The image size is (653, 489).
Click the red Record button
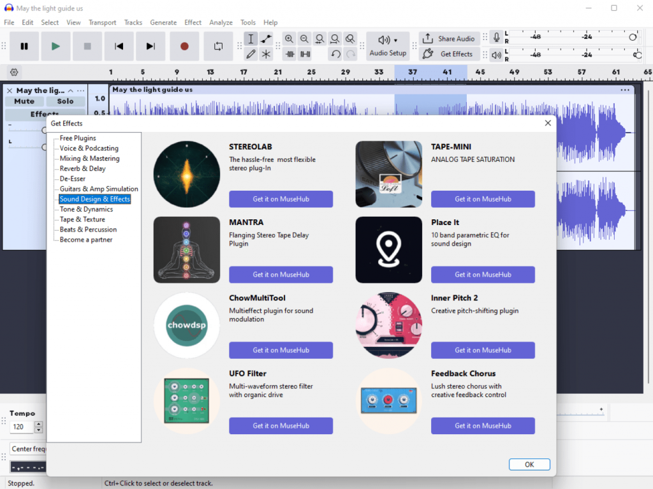tap(184, 46)
